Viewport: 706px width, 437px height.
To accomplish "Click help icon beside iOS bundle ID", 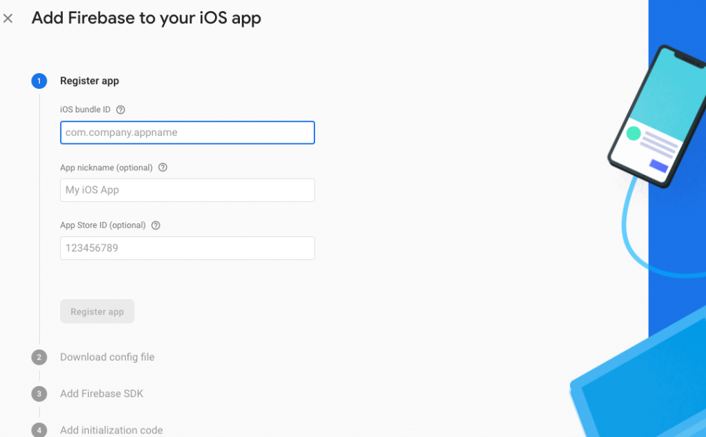I will [121, 110].
